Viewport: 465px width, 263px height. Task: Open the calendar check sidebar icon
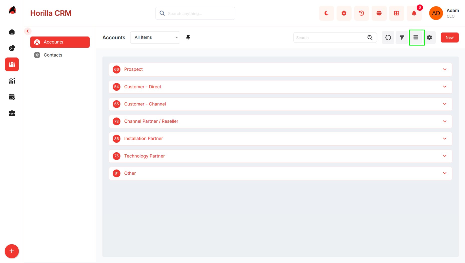(12, 97)
